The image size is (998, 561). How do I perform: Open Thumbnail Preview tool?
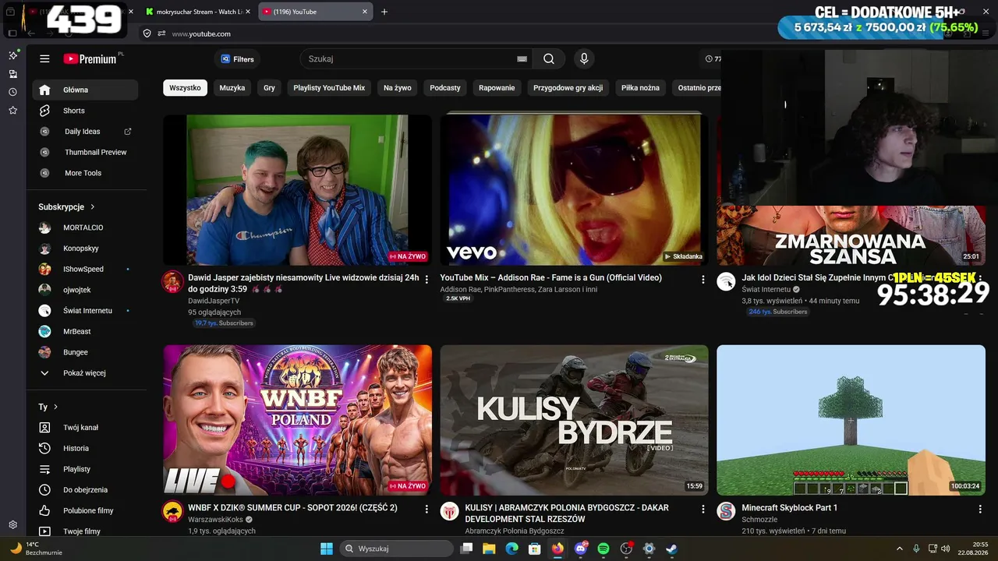click(85, 152)
